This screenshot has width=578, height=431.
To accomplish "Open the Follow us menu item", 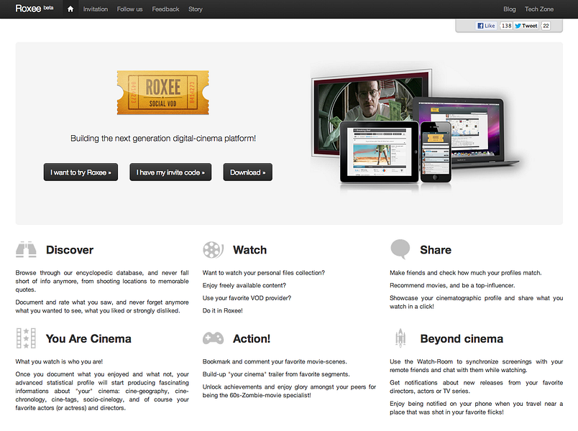I will 129,9.
